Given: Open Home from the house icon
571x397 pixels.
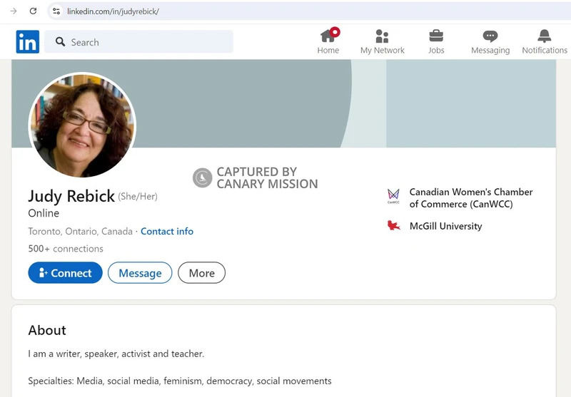Looking at the screenshot, I should coord(328,36).
